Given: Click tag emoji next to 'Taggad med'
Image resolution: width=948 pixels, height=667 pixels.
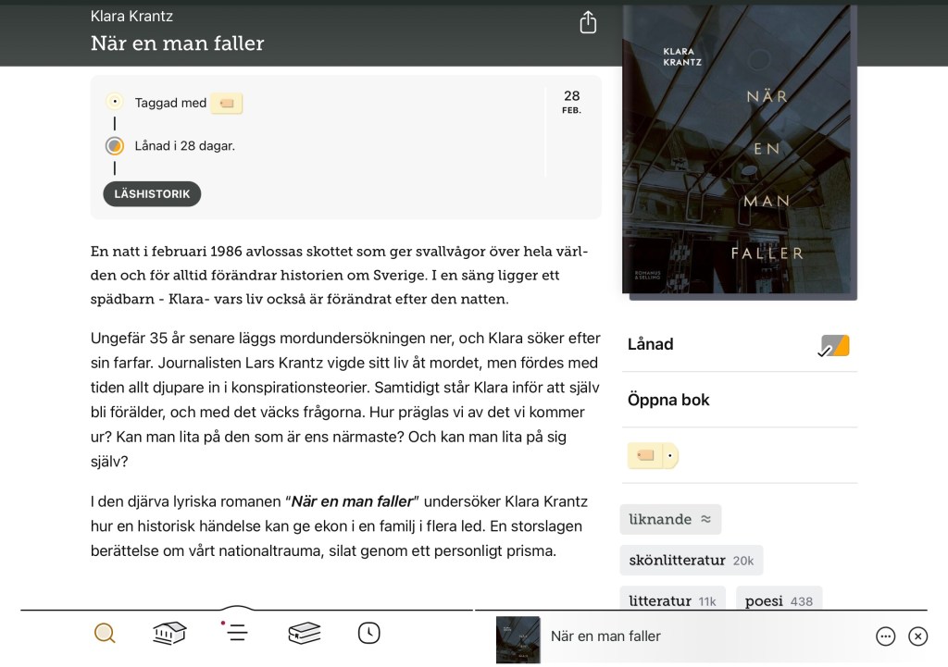Looking at the screenshot, I should coord(227,103).
